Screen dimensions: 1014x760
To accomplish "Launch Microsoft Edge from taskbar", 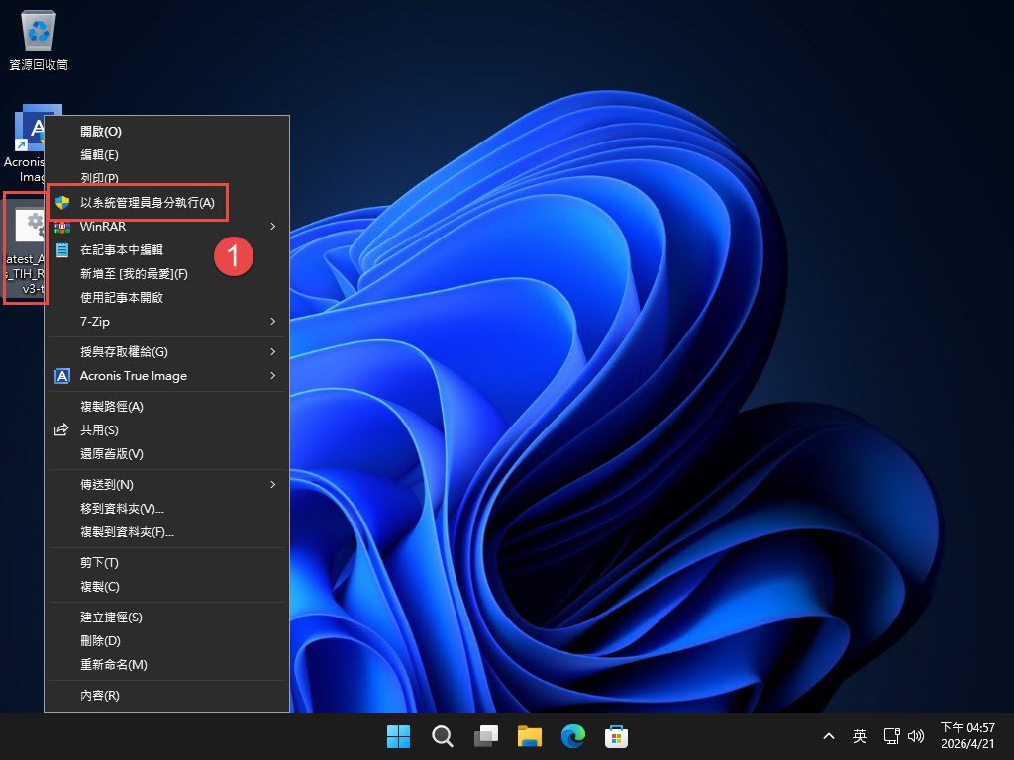I will click(573, 736).
